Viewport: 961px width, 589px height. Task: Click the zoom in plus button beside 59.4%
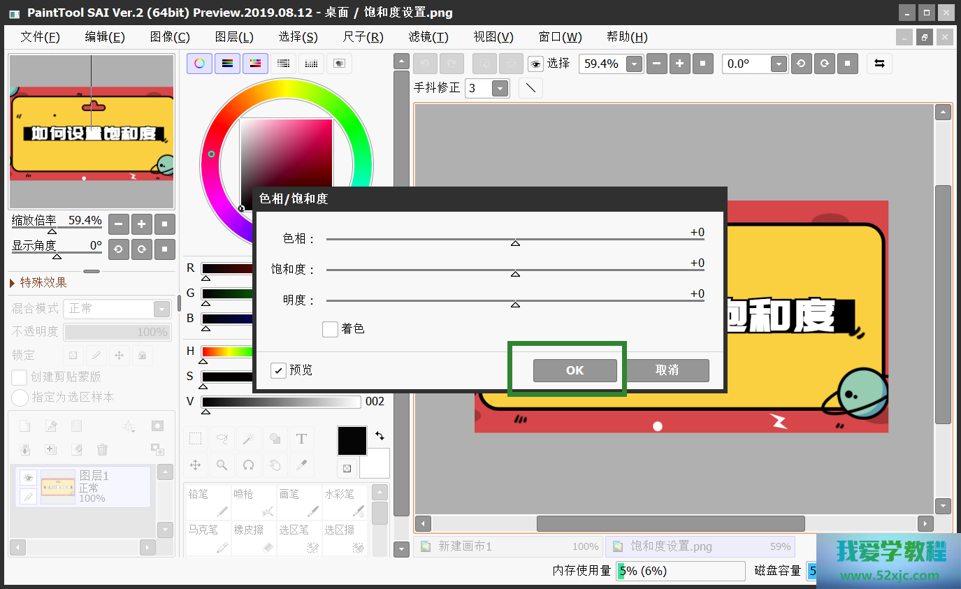pyautogui.click(x=679, y=64)
